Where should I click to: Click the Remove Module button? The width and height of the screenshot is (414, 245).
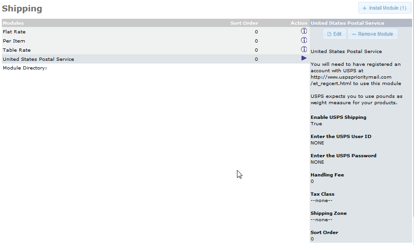coord(372,34)
